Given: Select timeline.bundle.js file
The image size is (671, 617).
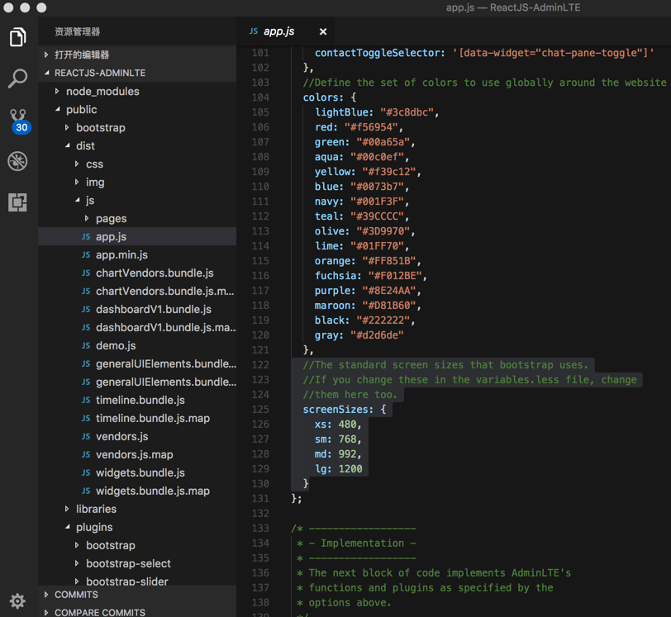Looking at the screenshot, I should [x=140, y=401].
